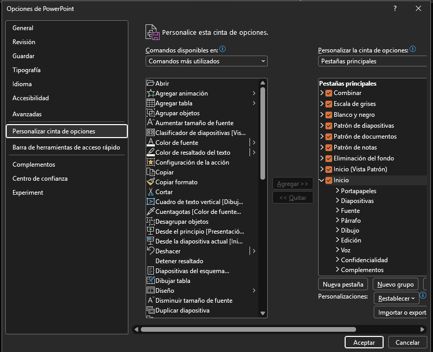The height and width of the screenshot is (352, 433).
Task: Expand the Patrón de notas node
Action: click(322, 147)
